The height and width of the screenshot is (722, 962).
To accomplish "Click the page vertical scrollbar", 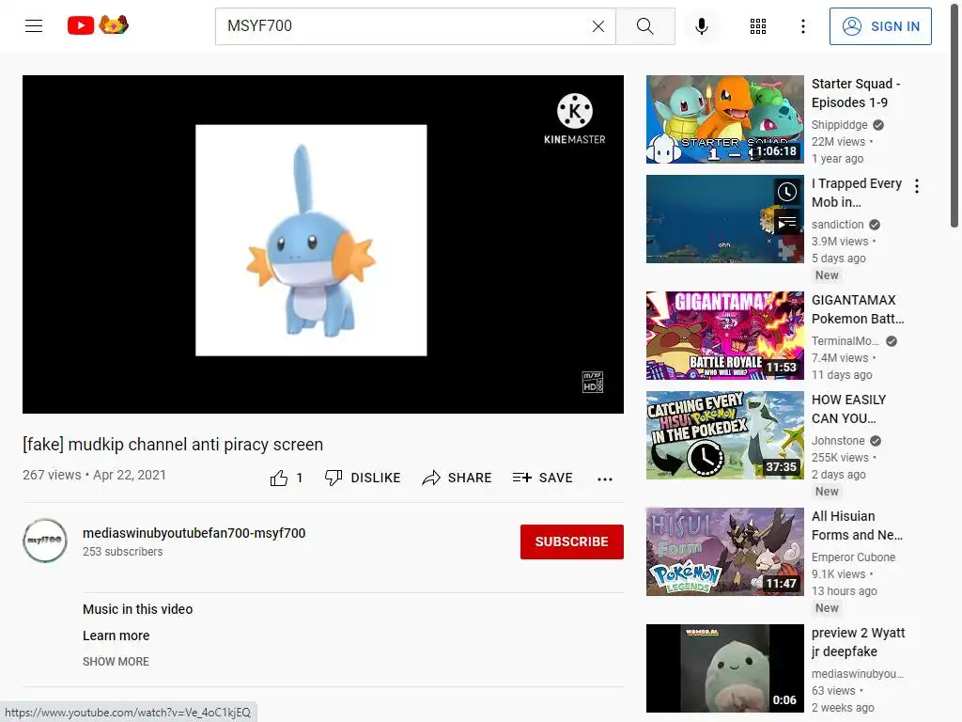I will tap(954, 117).
